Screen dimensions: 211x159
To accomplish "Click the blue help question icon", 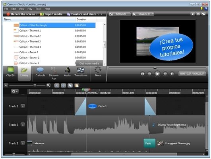I will 206,9.
